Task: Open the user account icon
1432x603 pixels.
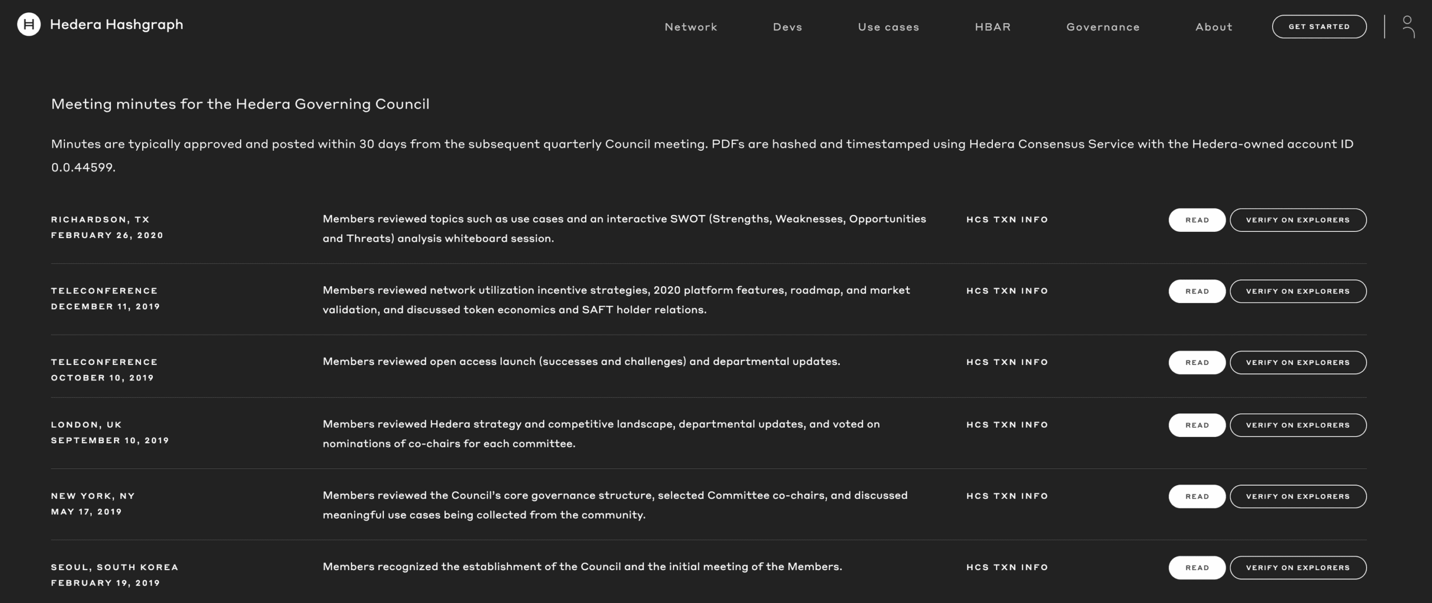Action: [1409, 25]
